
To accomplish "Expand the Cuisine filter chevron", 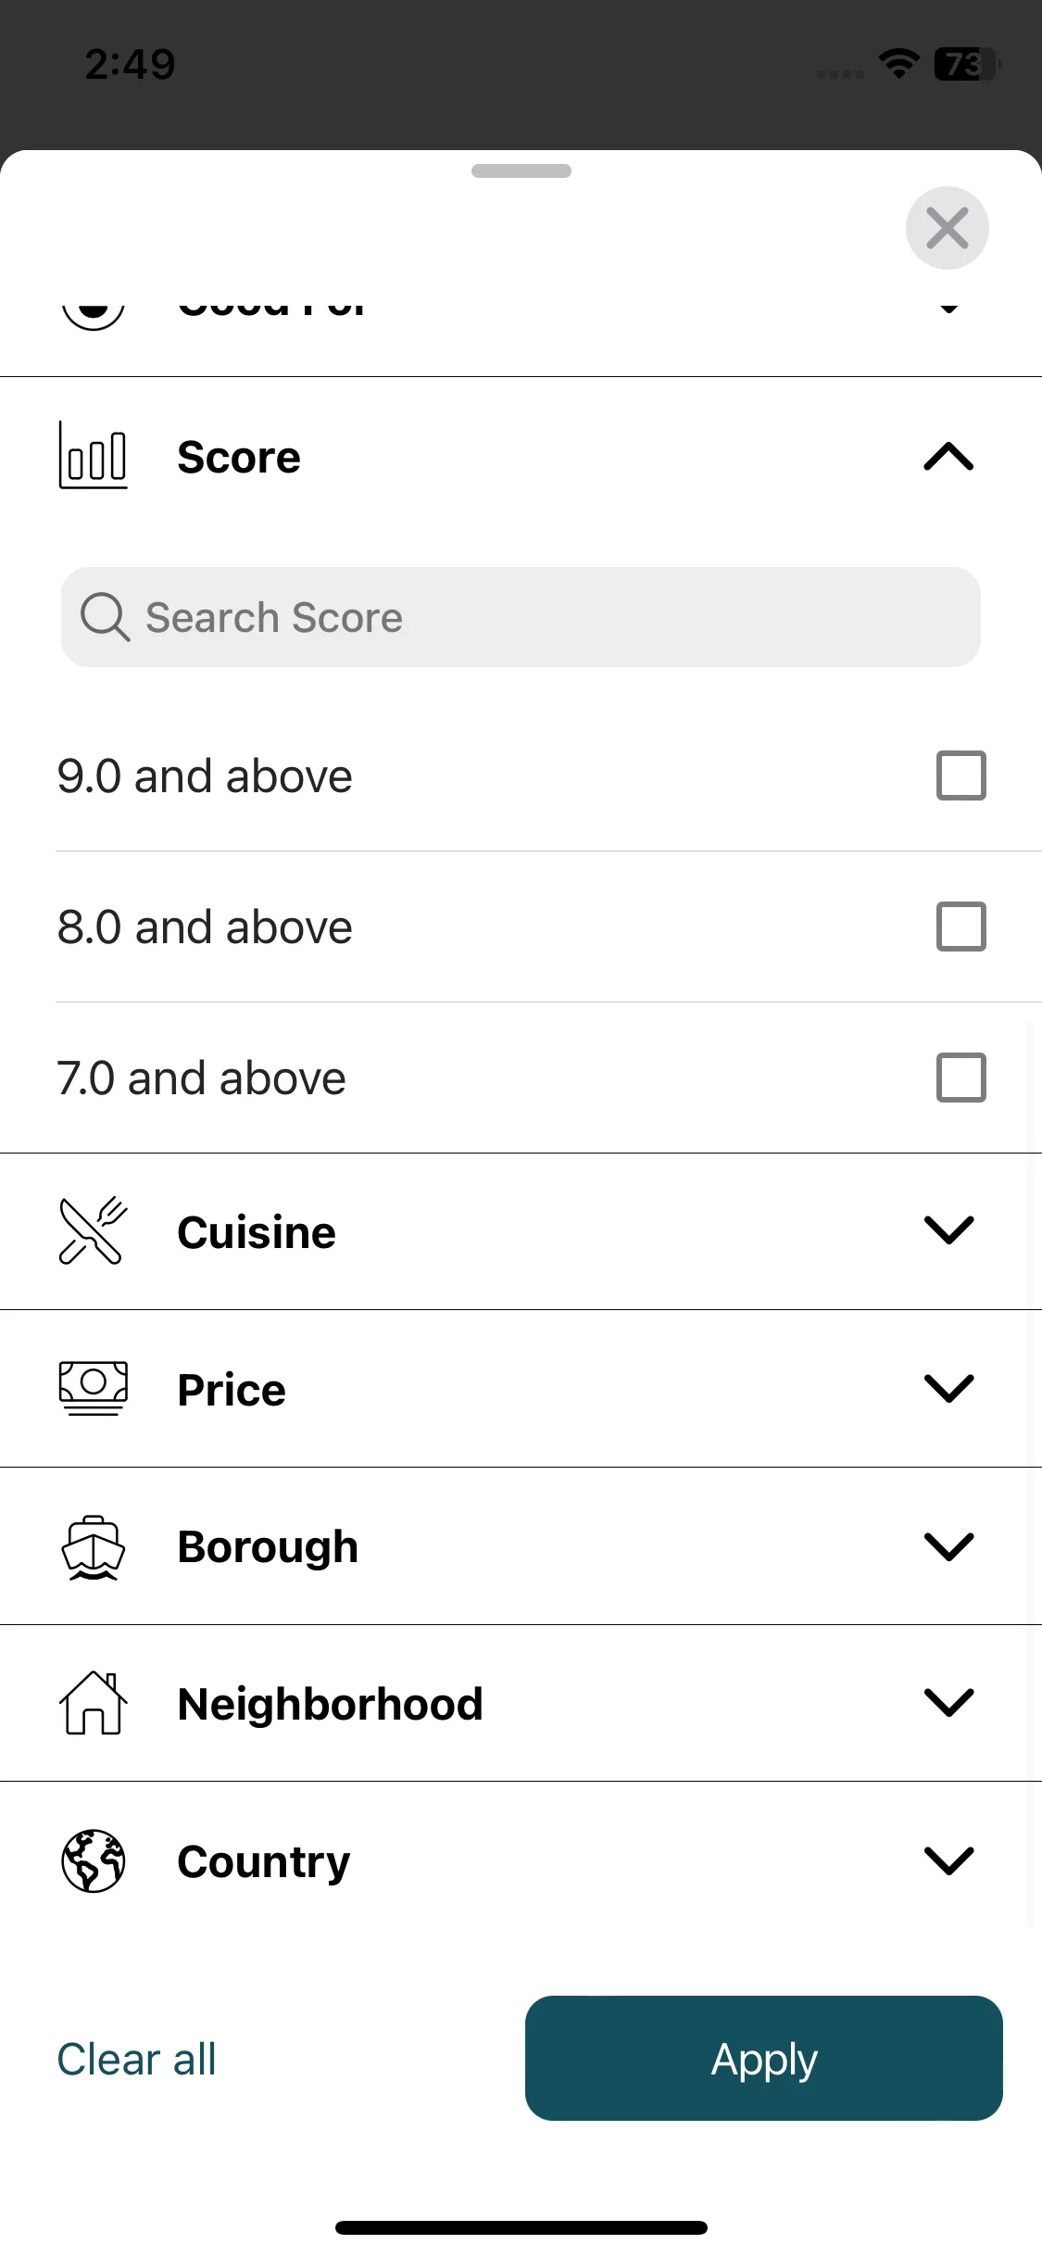I will pos(948,1230).
